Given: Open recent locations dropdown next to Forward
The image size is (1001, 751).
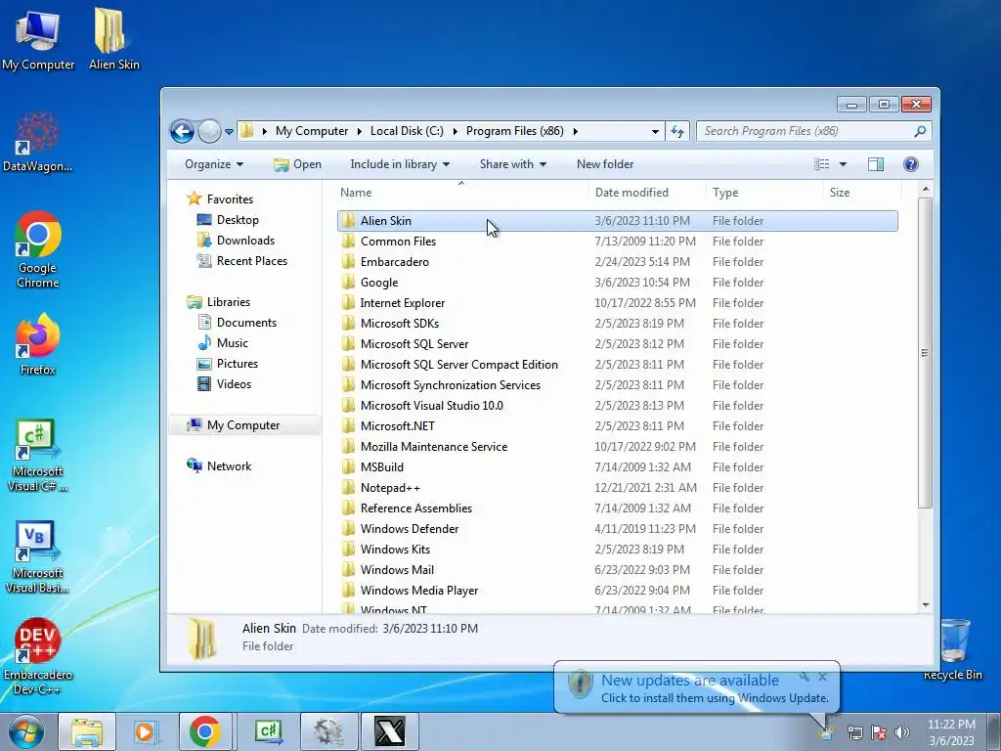Looking at the screenshot, I should [229, 132].
